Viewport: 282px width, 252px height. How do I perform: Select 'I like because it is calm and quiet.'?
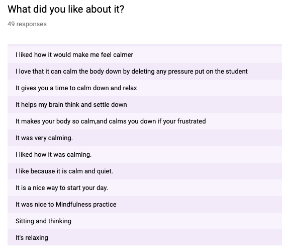[145, 171]
